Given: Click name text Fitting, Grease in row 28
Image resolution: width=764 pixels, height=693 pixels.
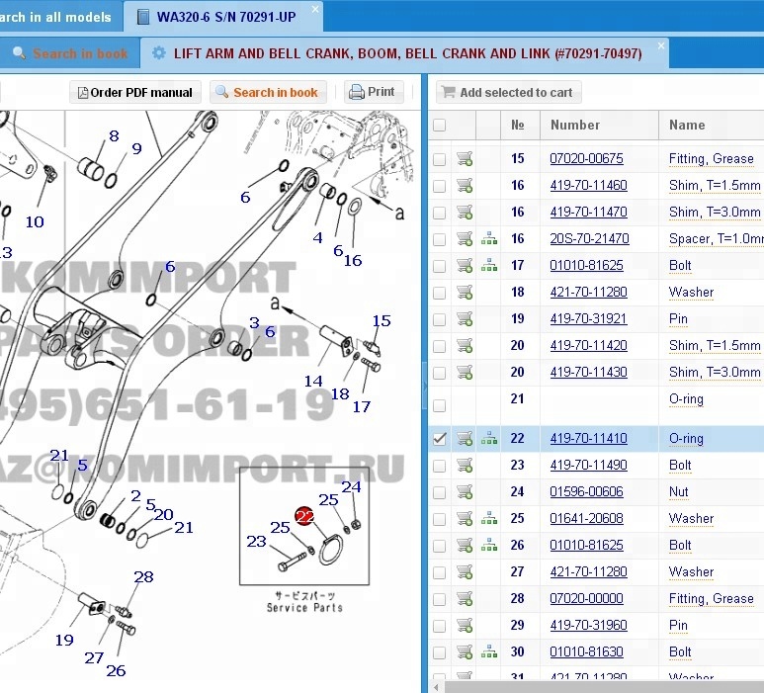Looking at the screenshot, I should click(711, 598).
